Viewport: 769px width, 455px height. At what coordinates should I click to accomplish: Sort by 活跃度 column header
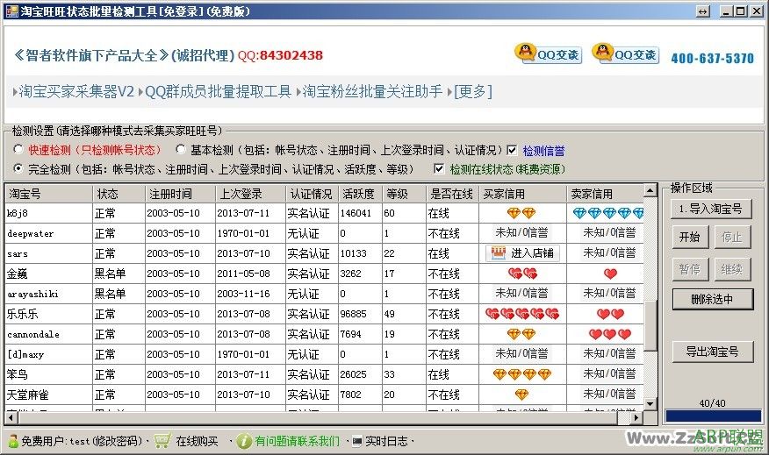click(360, 194)
